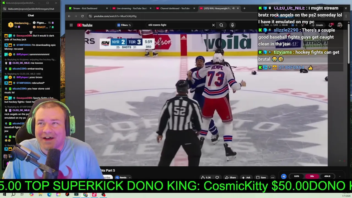Open YouTube notifications bell

pyautogui.click(x=331, y=25)
